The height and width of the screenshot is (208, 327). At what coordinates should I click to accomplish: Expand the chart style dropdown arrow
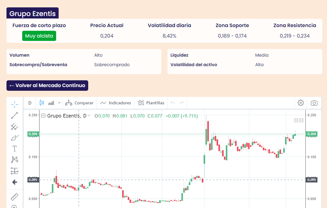[59, 103]
